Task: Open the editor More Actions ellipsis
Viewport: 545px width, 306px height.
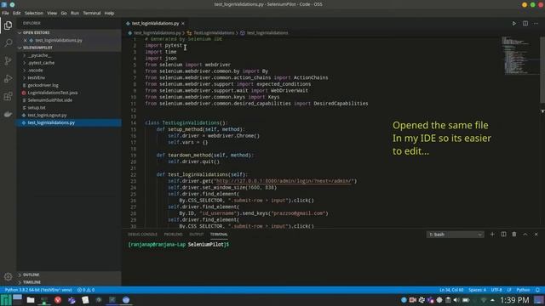Action: pyautogui.click(x=536, y=23)
